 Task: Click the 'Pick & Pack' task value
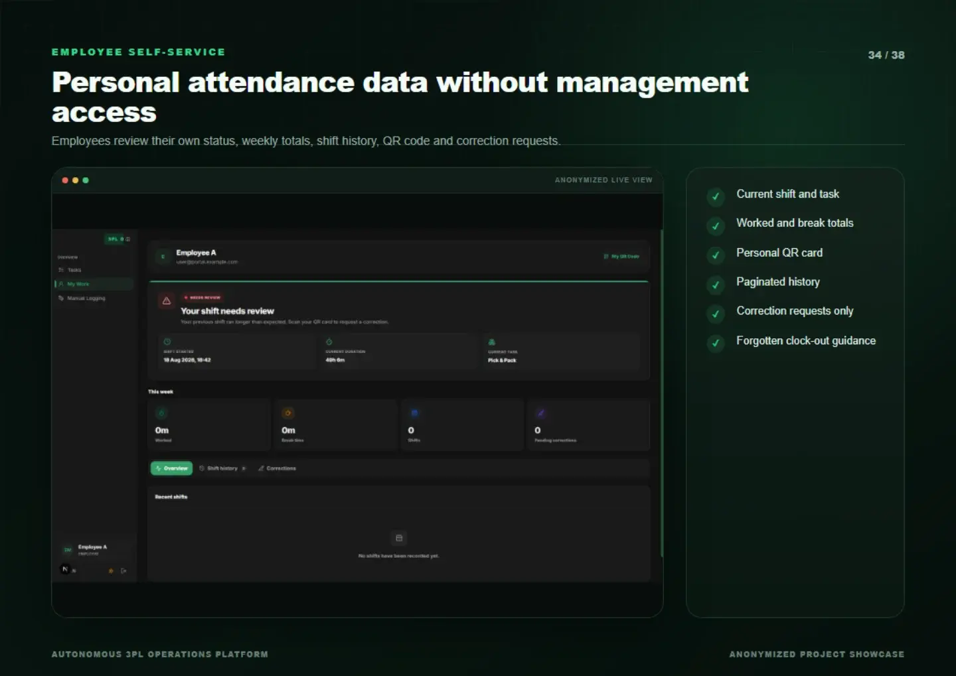click(x=502, y=360)
